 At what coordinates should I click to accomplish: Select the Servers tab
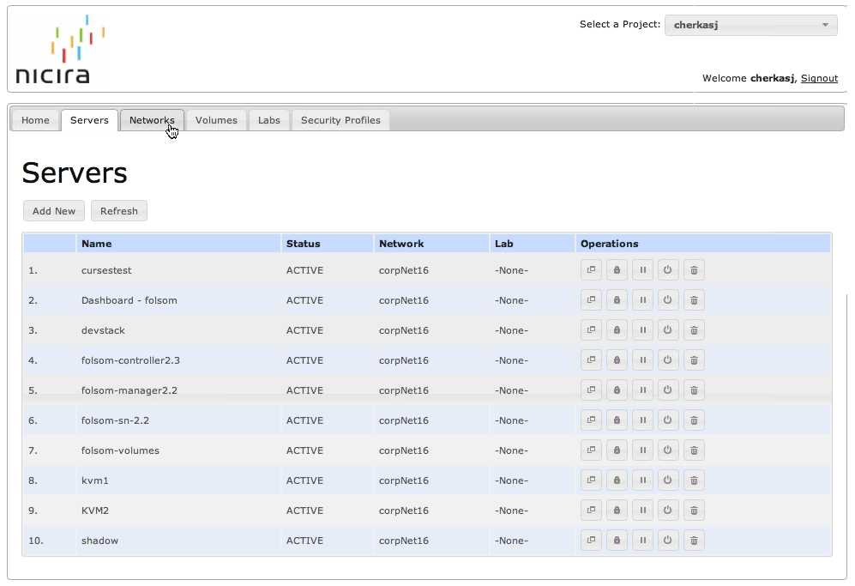pos(89,120)
